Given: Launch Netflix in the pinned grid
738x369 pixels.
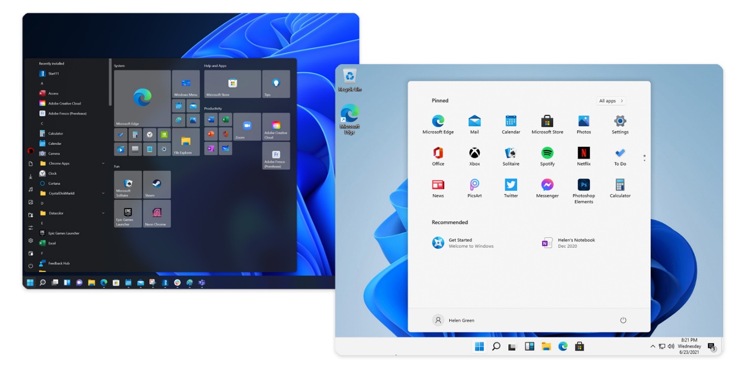Looking at the screenshot, I should [x=584, y=153].
